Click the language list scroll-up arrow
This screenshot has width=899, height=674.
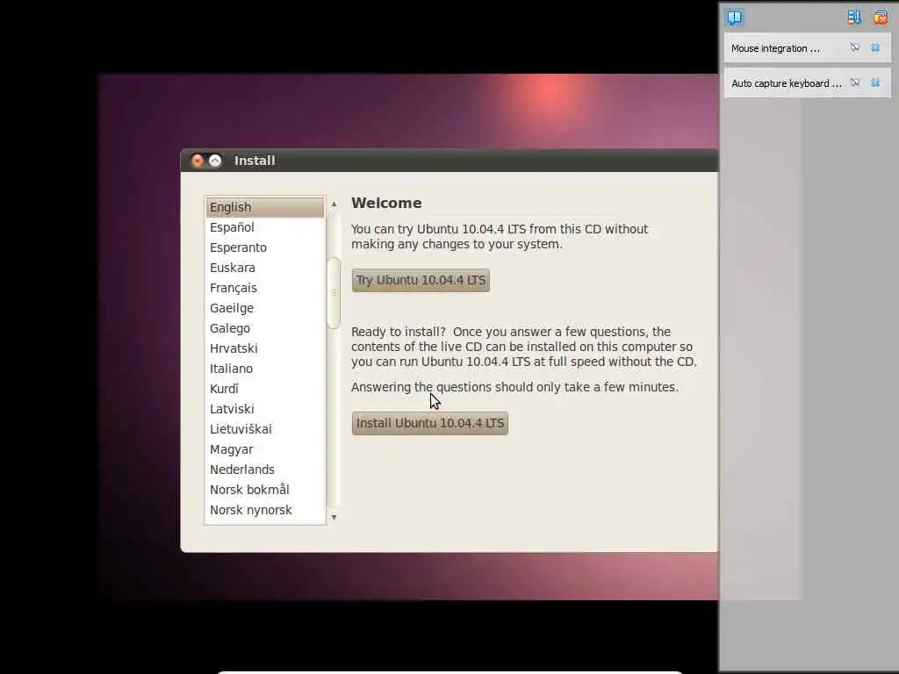[334, 204]
